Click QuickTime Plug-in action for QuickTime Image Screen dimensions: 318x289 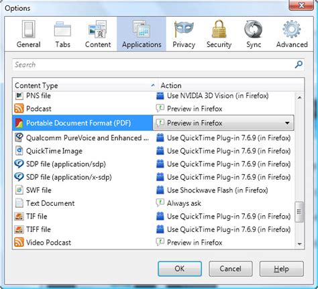point(229,151)
